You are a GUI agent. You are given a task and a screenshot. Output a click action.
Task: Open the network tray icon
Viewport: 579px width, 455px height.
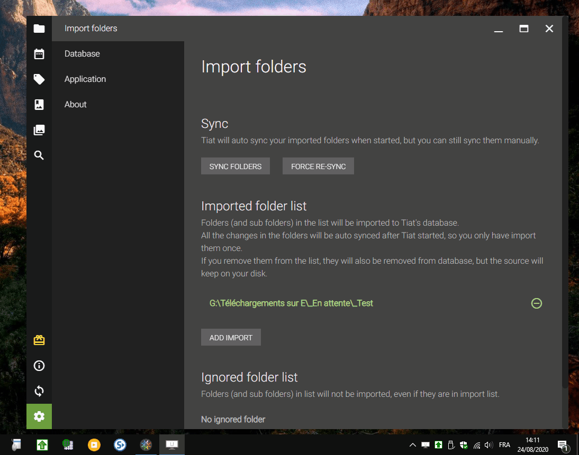tap(477, 445)
